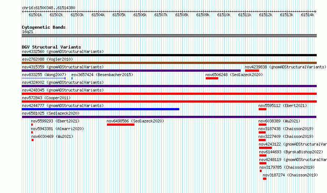This screenshot has width=327, height=193.
Task: Click red bar under nsv3187274
Action: point(265,179)
